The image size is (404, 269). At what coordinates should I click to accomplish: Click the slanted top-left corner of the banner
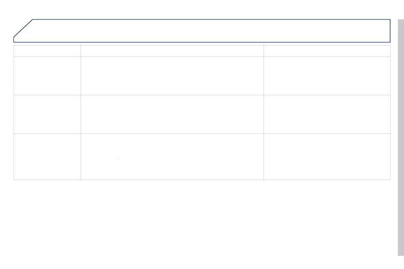23,28
